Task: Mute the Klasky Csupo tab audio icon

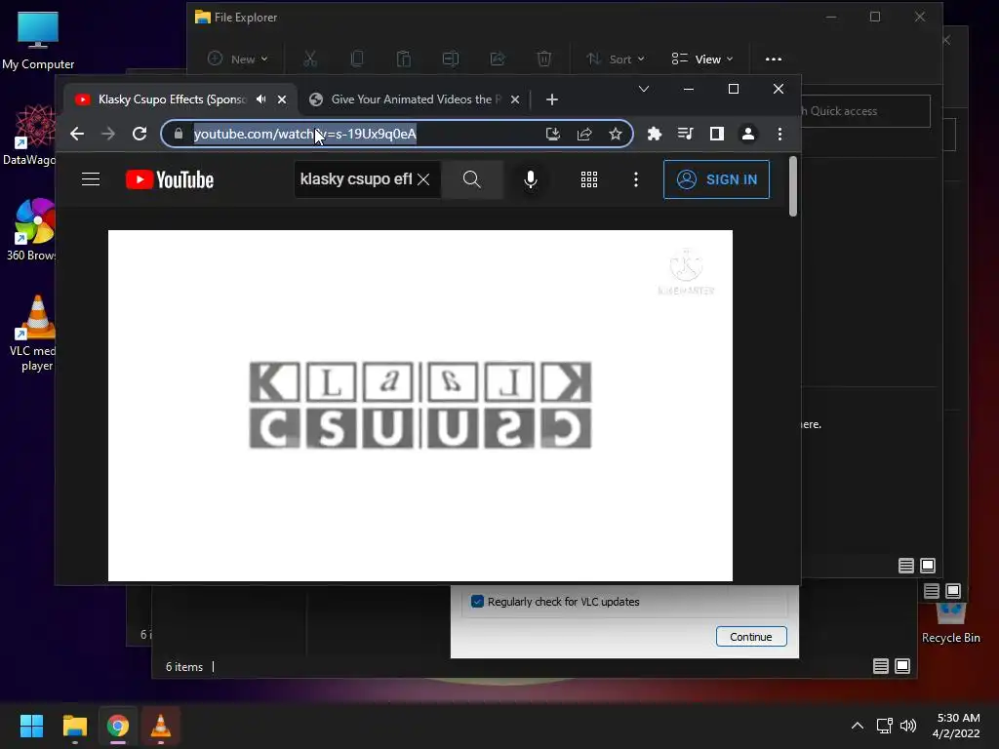Action: (261, 99)
